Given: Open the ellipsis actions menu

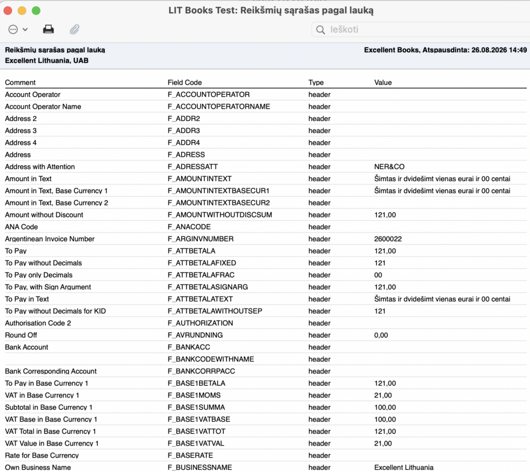Looking at the screenshot, I should (x=13, y=30).
